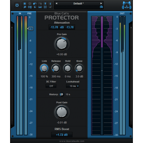Click the -3 threshold slider handle
The image size is (143, 143).
30,29
